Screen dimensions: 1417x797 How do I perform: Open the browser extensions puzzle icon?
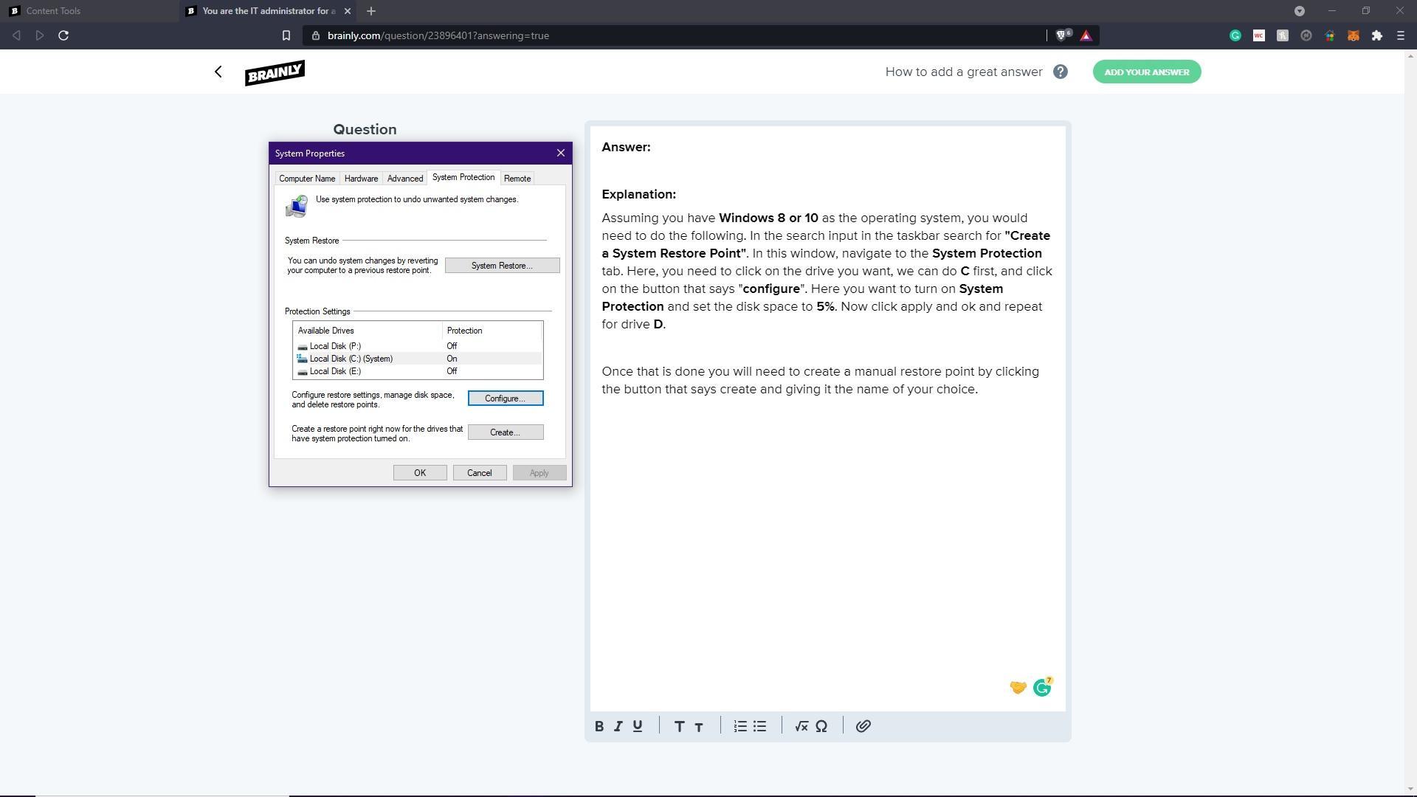pyautogui.click(x=1376, y=35)
